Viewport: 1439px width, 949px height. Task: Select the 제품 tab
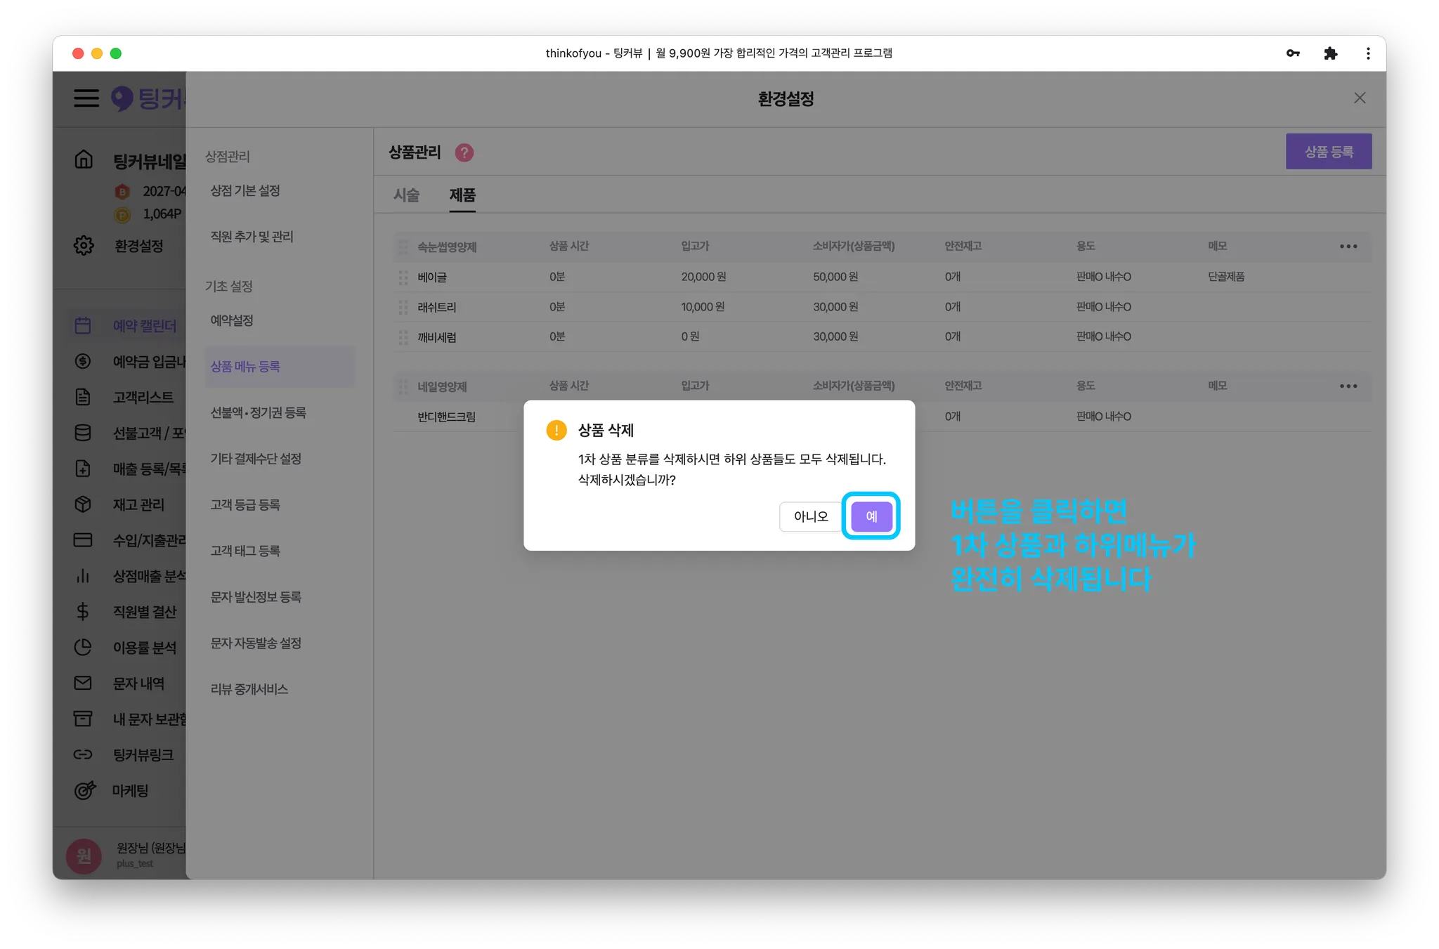click(x=462, y=195)
